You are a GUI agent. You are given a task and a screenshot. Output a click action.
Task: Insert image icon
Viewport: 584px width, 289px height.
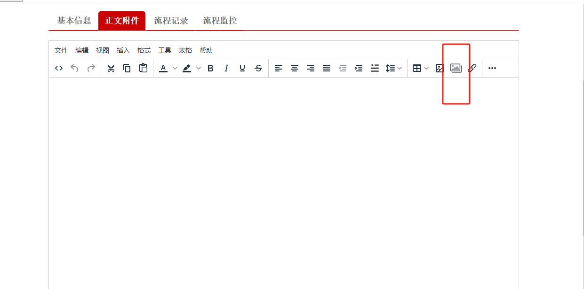(x=440, y=68)
